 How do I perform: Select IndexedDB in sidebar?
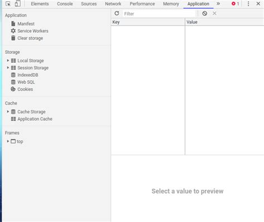pos(28,75)
